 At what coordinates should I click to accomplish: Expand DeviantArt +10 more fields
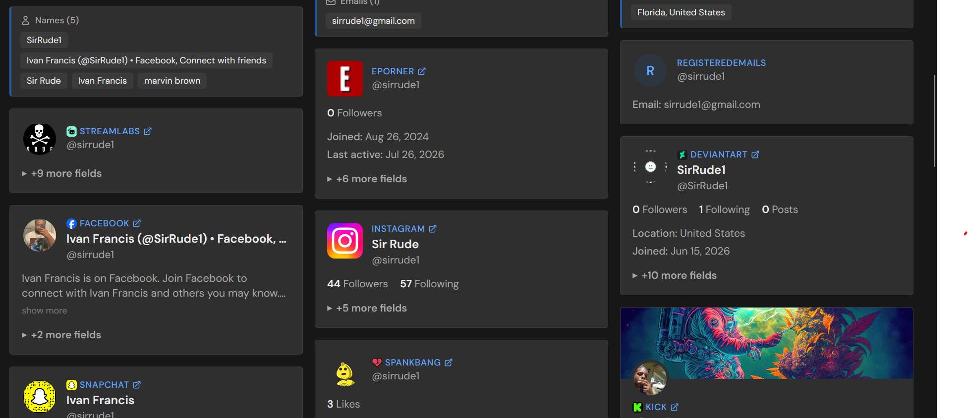point(675,275)
